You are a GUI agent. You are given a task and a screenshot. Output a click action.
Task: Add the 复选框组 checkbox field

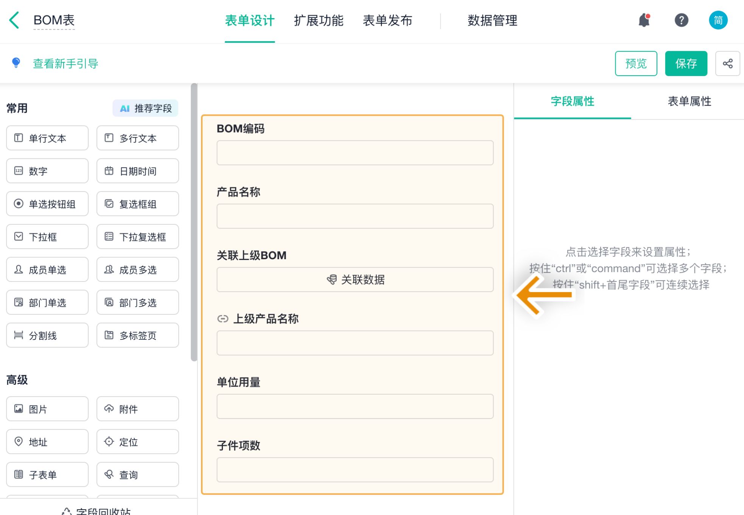point(137,204)
